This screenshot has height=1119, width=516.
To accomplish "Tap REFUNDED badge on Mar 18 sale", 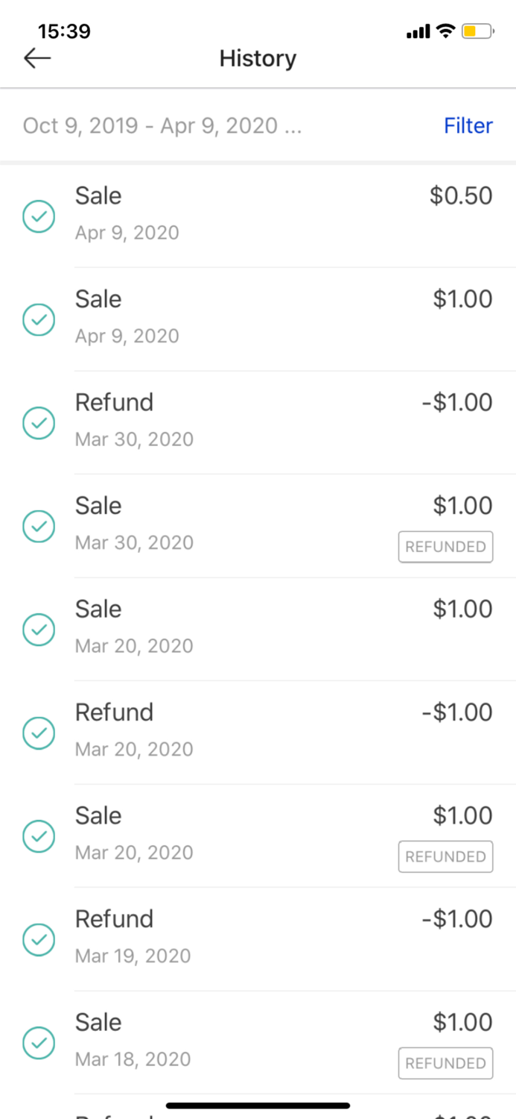I will (x=445, y=1063).
